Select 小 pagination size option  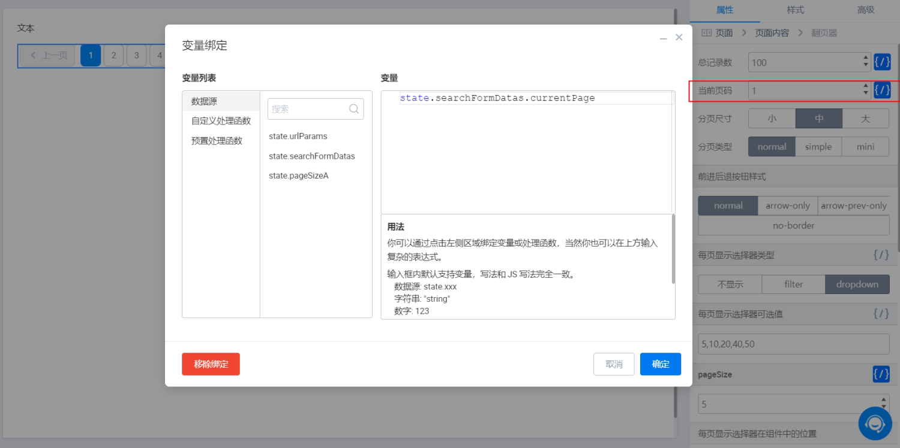tap(772, 119)
